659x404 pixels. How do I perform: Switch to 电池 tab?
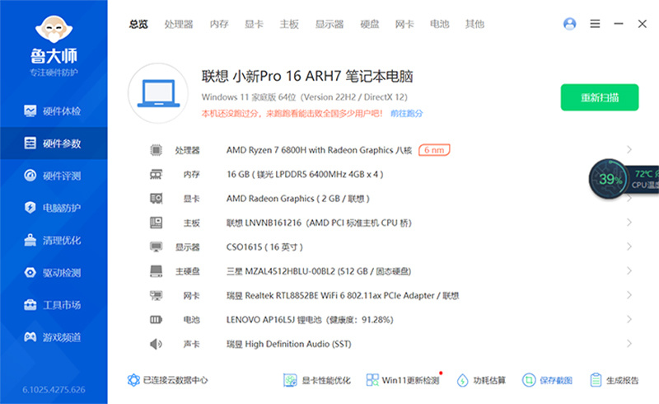pos(440,25)
